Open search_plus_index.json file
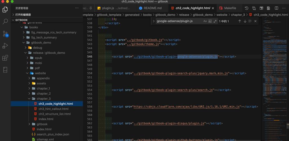 click(47, 134)
